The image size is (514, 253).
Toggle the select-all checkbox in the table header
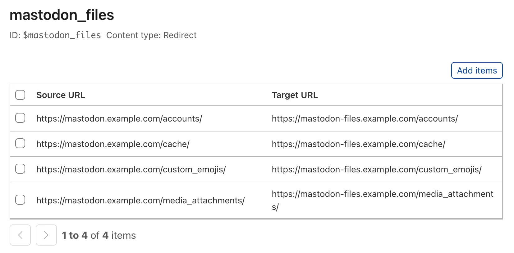pyautogui.click(x=20, y=95)
